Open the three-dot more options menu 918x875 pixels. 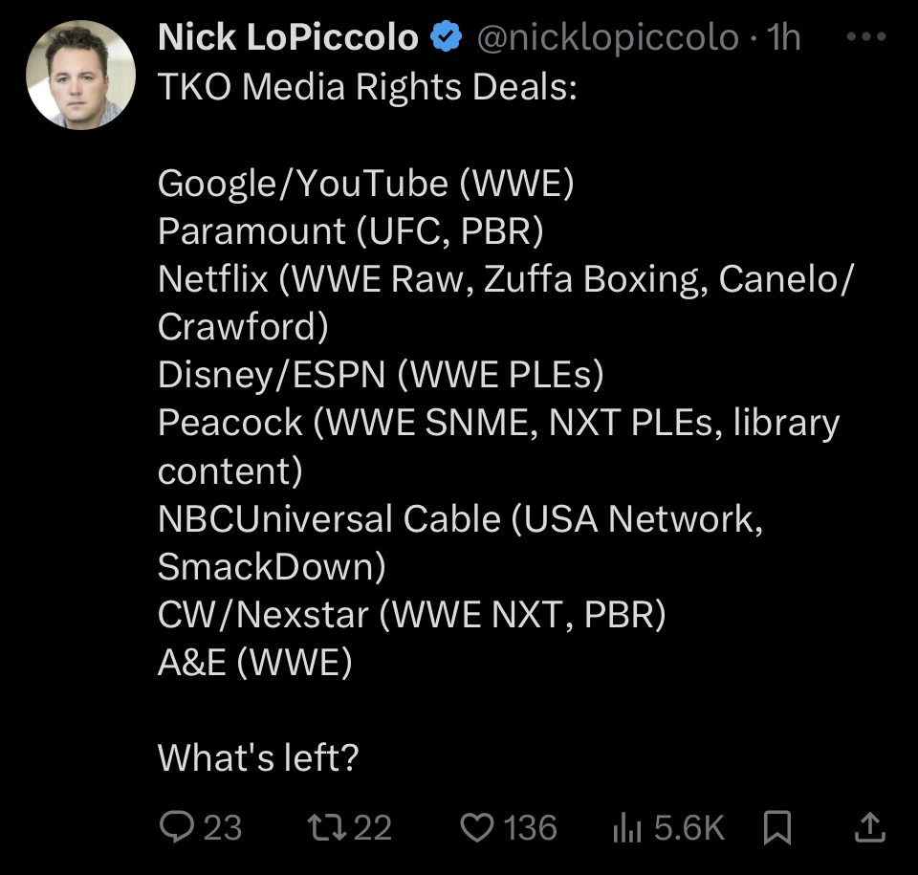867,37
